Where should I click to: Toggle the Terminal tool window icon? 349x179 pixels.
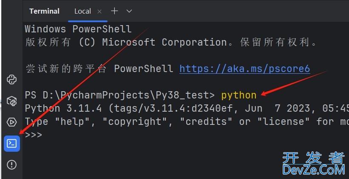click(x=12, y=144)
